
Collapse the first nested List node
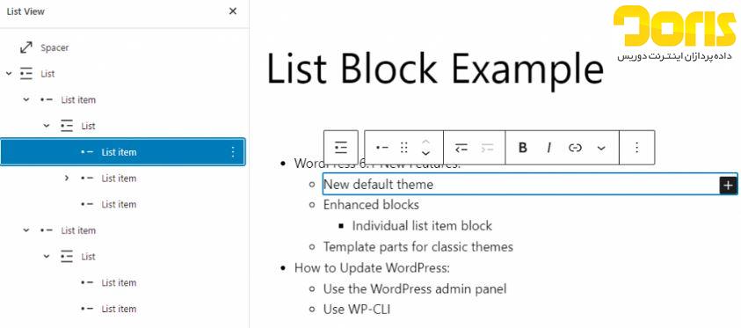tap(47, 126)
